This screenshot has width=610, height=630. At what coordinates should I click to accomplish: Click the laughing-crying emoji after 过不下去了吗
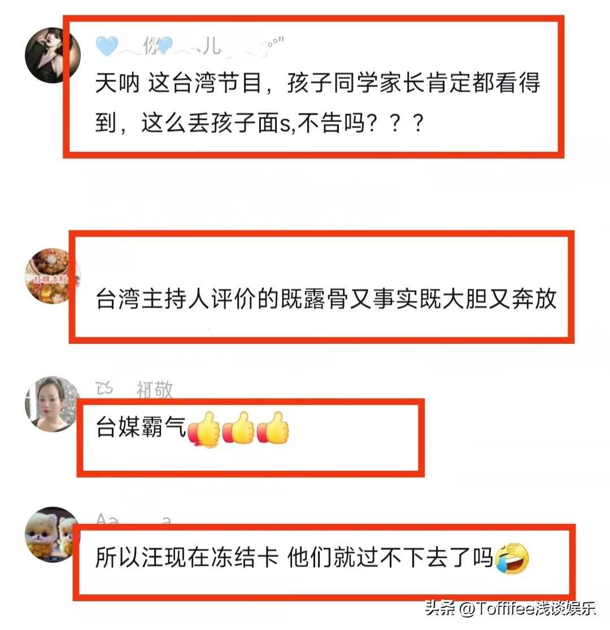pos(512,558)
